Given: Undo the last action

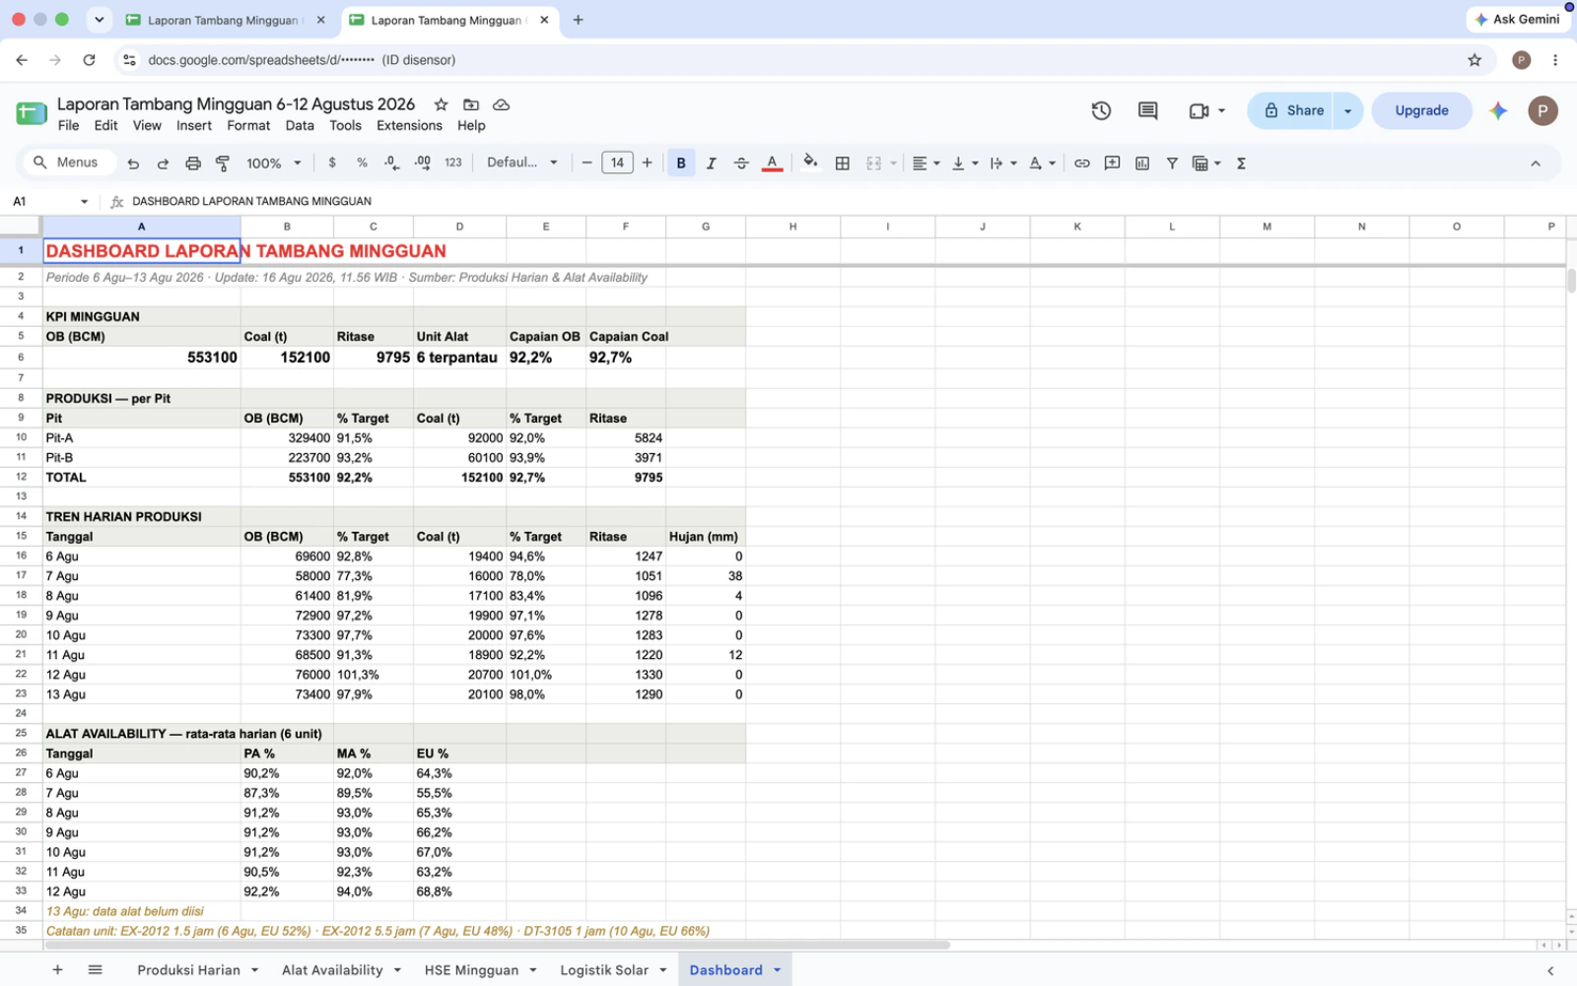Looking at the screenshot, I should (x=133, y=164).
